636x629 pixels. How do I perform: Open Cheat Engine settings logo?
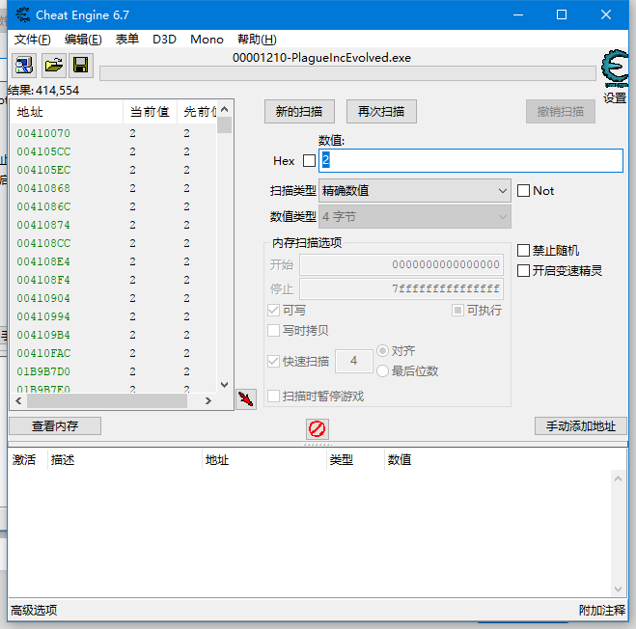[614, 68]
